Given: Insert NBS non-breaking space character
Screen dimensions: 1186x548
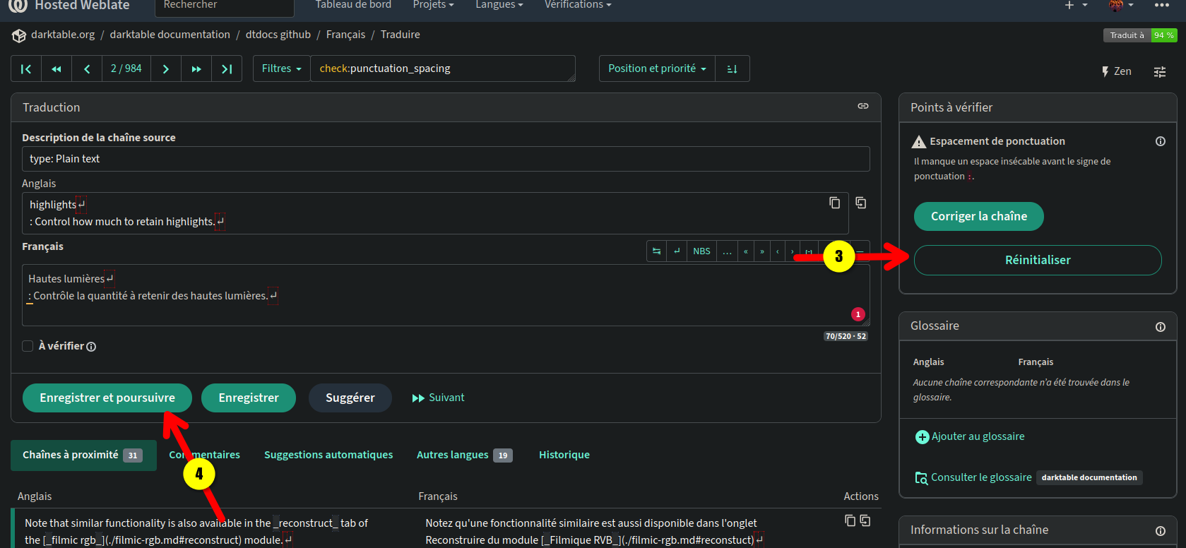Looking at the screenshot, I should [x=701, y=251].
